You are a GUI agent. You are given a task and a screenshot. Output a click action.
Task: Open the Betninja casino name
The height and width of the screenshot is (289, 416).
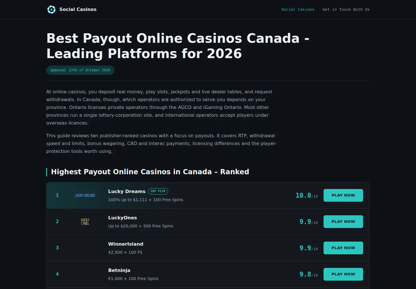[119, 270]
